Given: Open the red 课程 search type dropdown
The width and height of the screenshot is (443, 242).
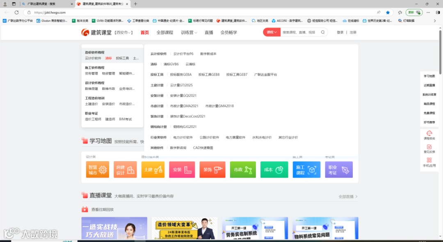Looking at the screenshot, I should (x=272, y=32).
